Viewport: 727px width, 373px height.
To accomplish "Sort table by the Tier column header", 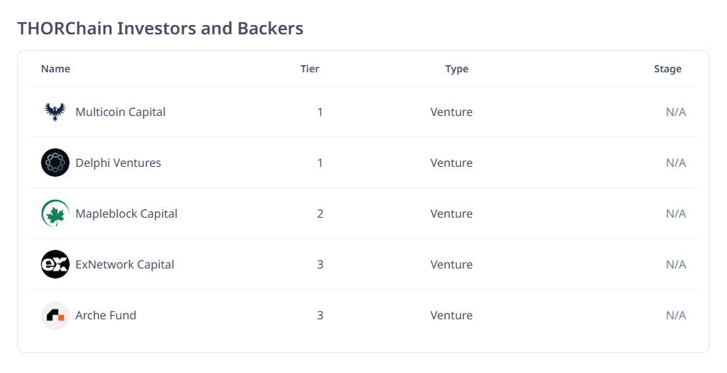I will pos(310,69).
